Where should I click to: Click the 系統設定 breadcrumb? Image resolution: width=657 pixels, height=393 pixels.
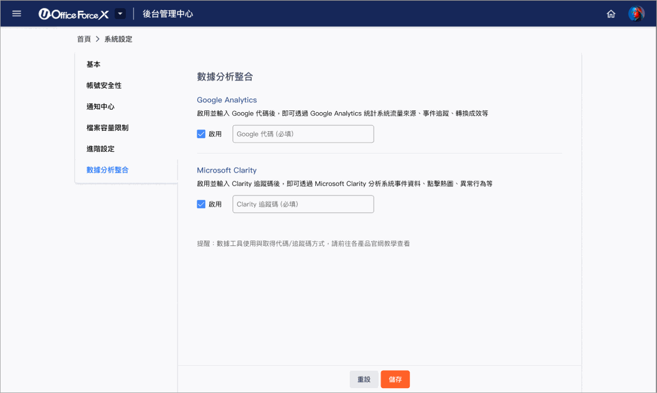[x=118, y=39]
